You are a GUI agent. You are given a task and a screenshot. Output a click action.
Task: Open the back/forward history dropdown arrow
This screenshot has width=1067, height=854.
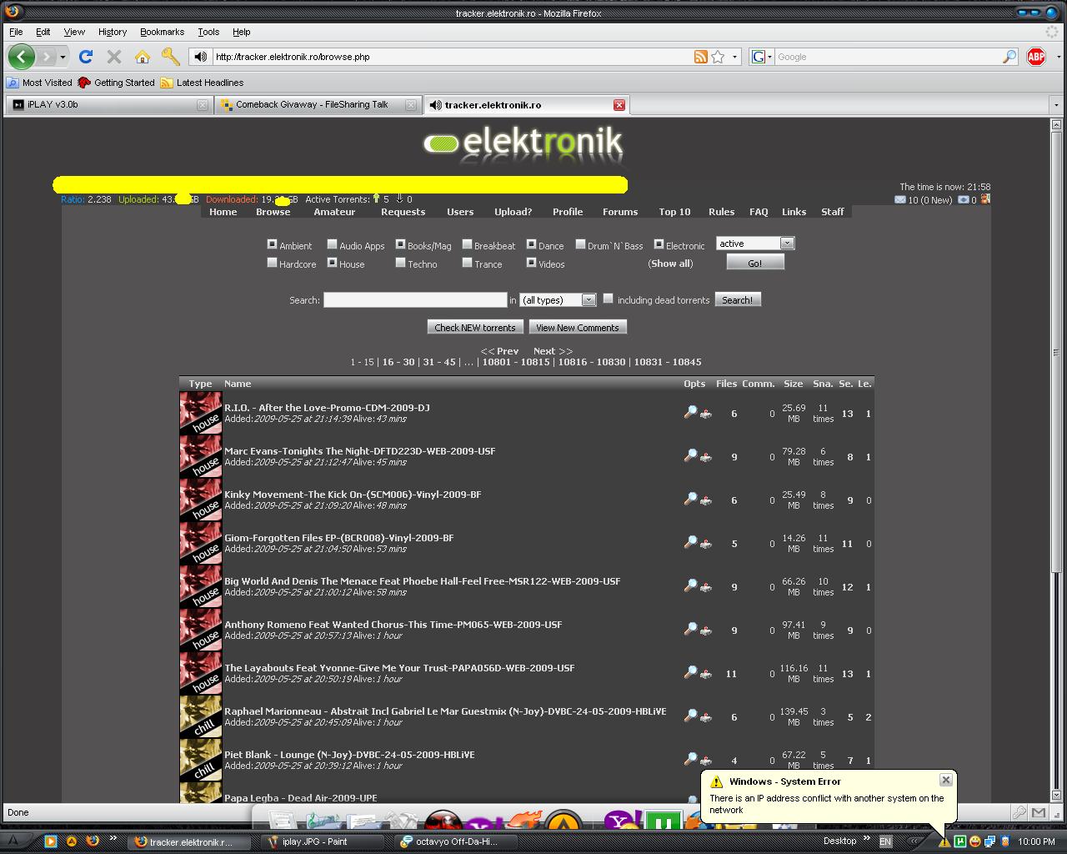click(x=63, y=57)
